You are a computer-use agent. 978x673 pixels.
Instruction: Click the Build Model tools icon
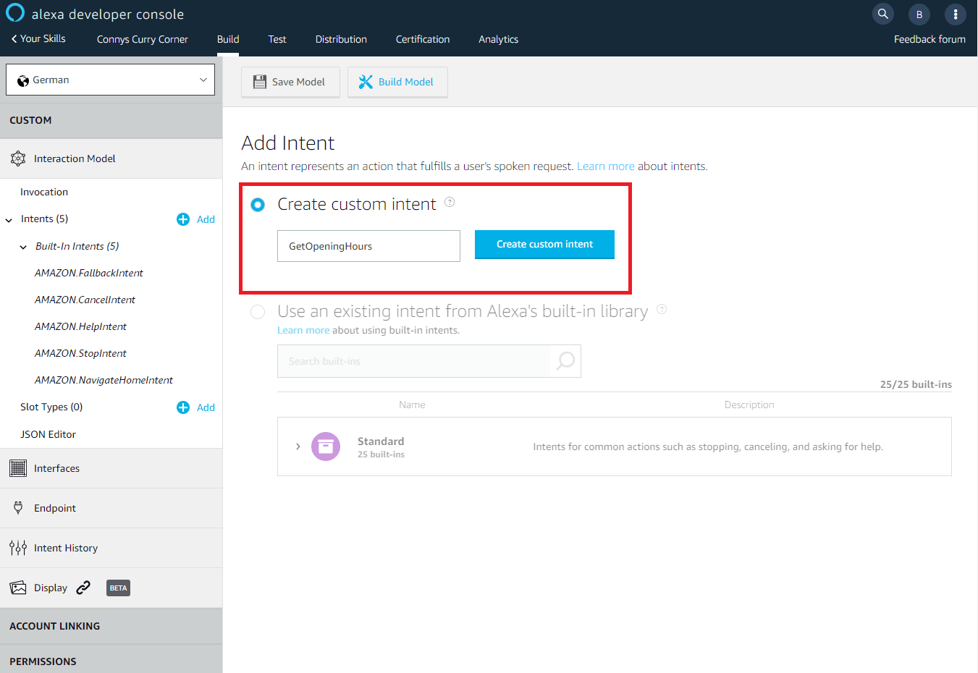point(366,82)
